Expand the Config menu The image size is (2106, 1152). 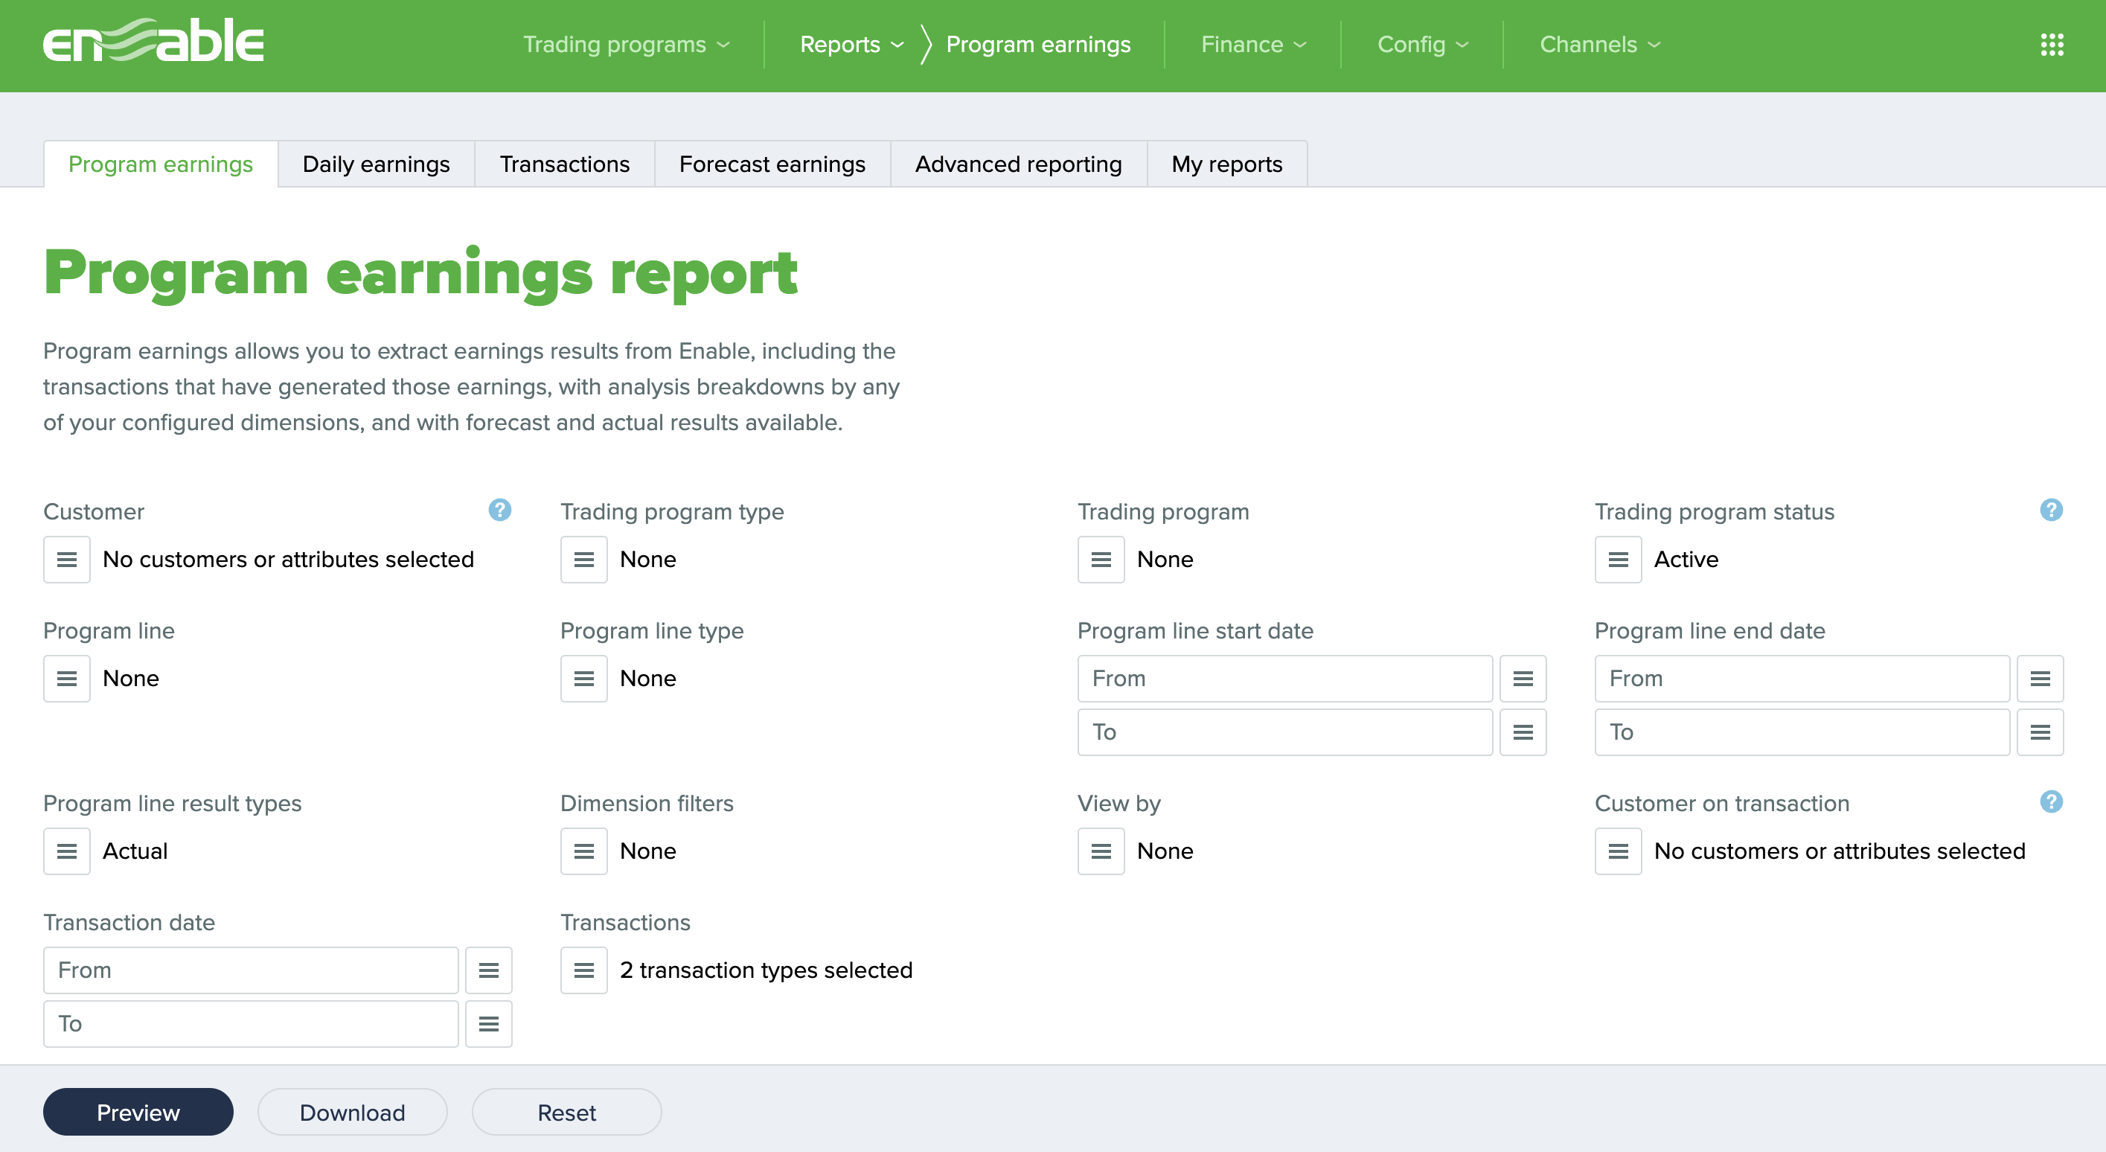coord(1423,45)
